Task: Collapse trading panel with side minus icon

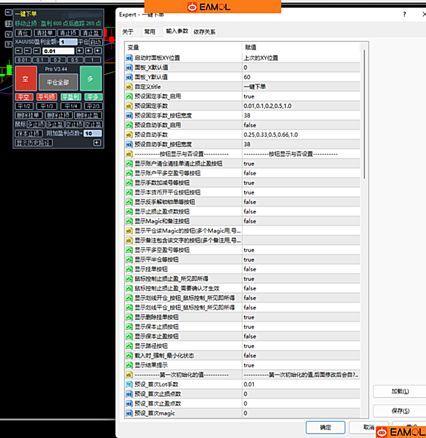Action: click(x=8, y=12)
